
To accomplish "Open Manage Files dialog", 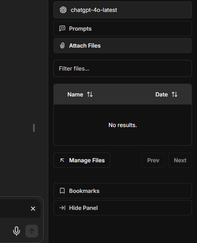I will [82, 160].
